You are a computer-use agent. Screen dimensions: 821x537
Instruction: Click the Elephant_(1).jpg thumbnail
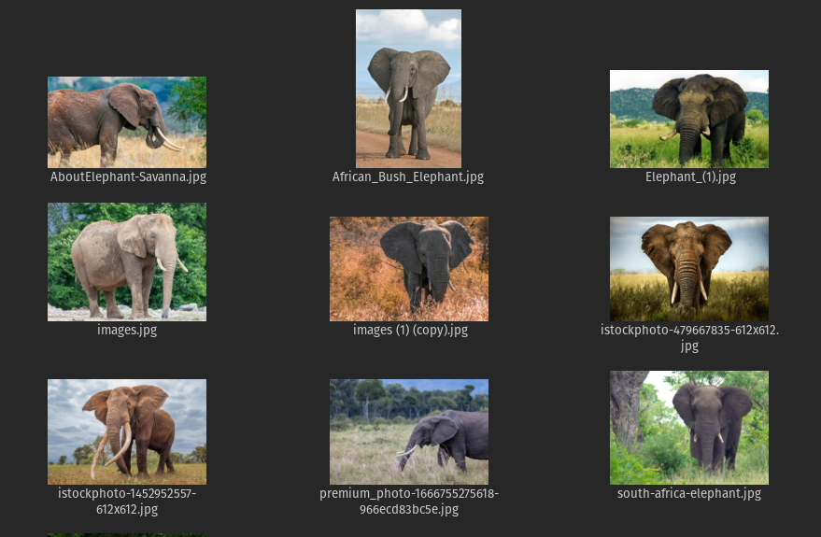(x=689, y=119)
